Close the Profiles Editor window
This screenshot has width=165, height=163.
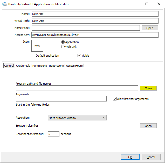(x=159, y=4)
